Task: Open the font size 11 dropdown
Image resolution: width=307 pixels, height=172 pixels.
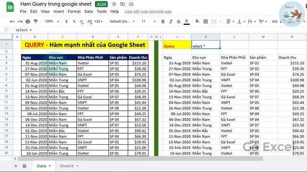Action: click(x=149, y=21)
